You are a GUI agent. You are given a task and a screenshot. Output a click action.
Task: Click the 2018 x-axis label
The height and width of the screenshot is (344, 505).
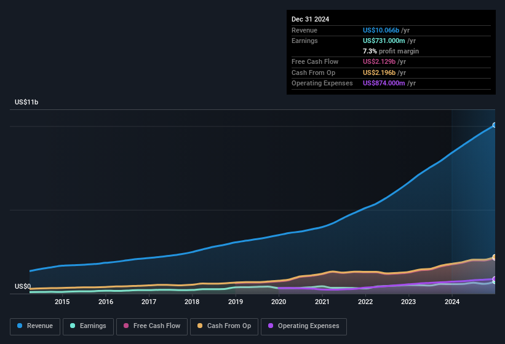pyautogui.click(x=192, y=302)
